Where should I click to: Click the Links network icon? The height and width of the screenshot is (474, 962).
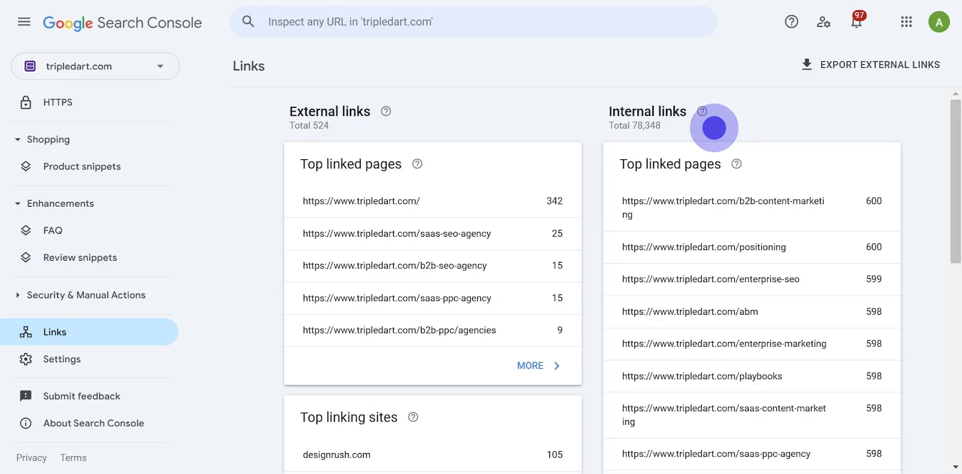[25, 332]
